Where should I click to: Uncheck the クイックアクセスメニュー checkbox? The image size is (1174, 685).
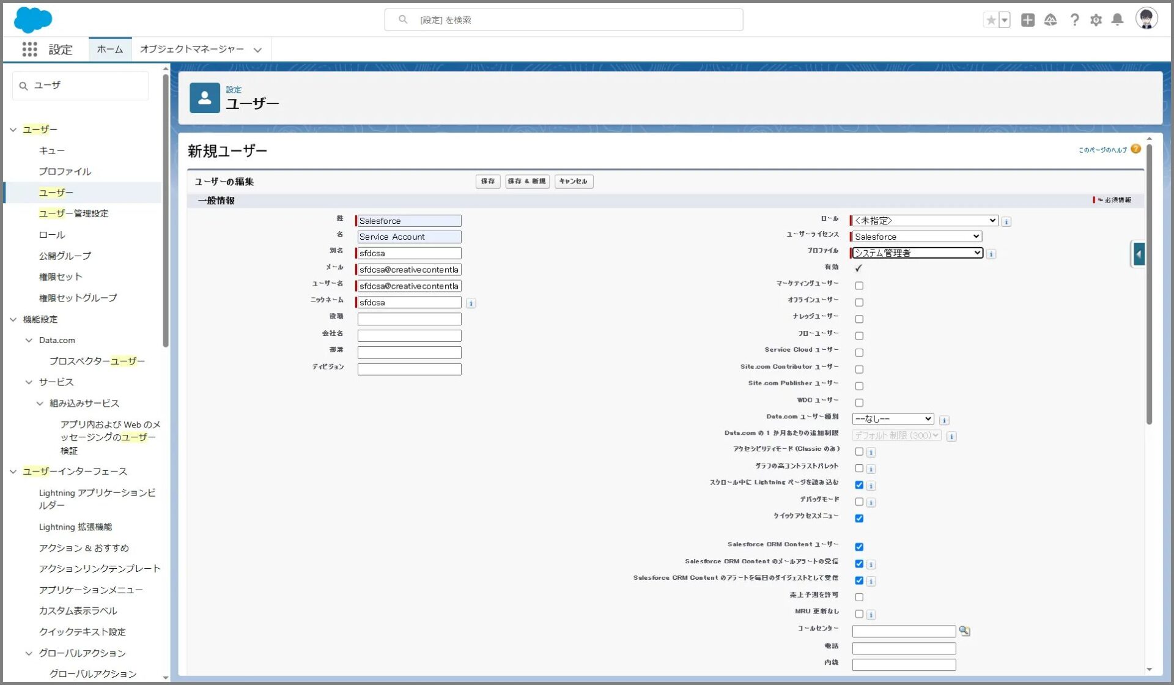click(859, 518)
